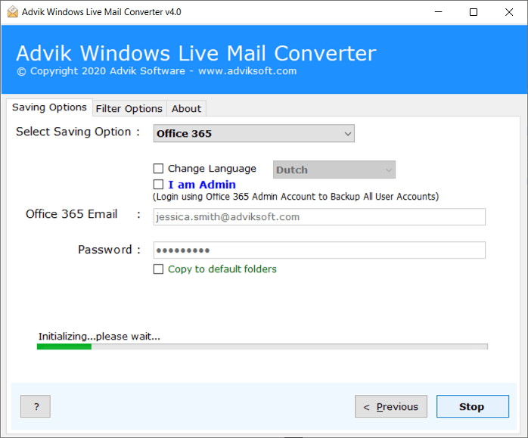This screenshot has height=438, width=528.
Task: Open the About tab
Action: [186, 109]
